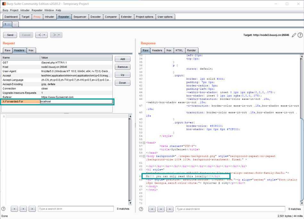Click the request body scrollbar up arrow

click(x=130, y=116)
